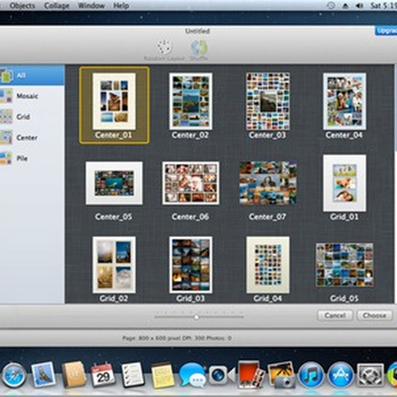Select the Pile category in sidebar

(22, 159)
